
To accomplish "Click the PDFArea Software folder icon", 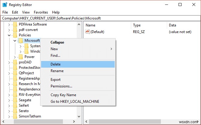I will click(15, 24).
